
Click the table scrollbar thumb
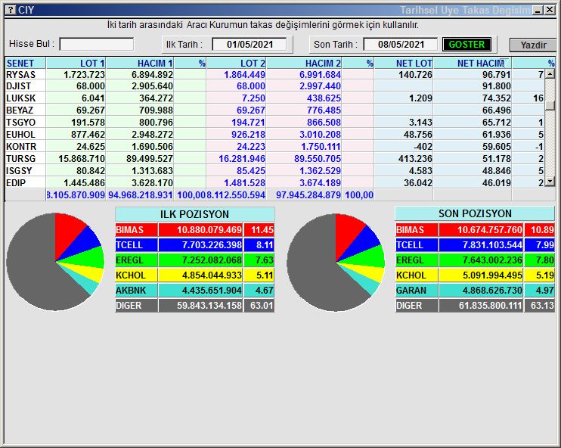[x=550, y=105]
